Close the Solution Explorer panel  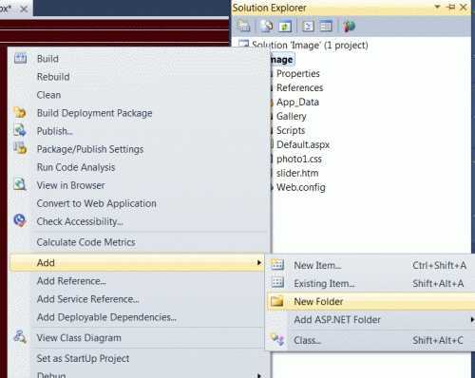(x=464, y=7)
